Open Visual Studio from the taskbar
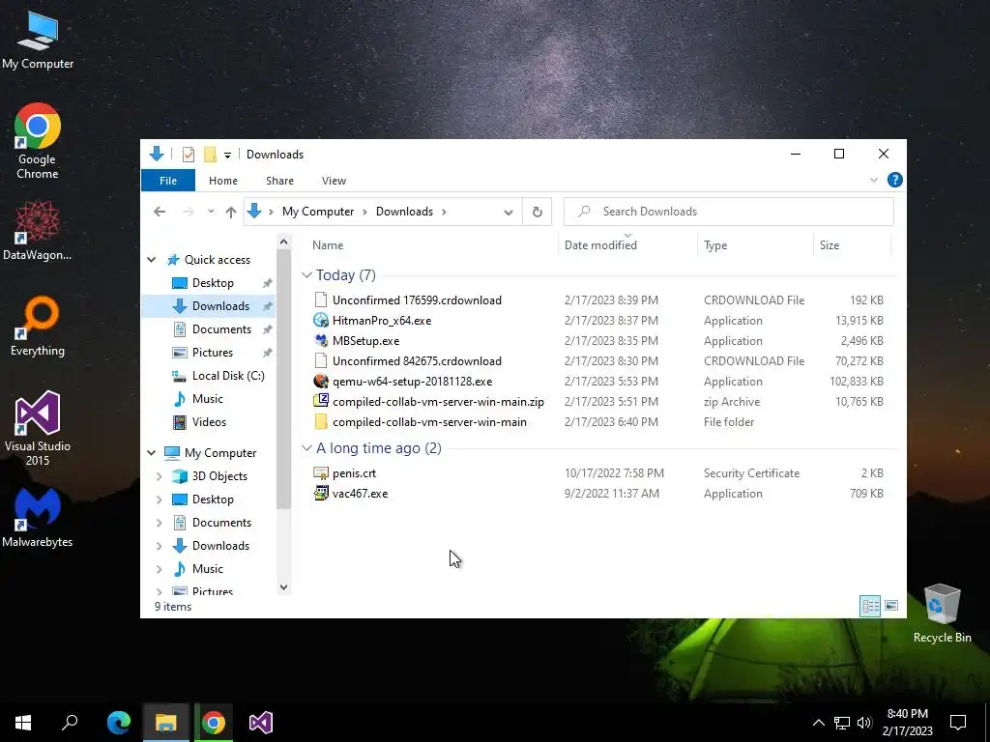The width and height of the screenshot is (990, 742). [x=261, y=723]
